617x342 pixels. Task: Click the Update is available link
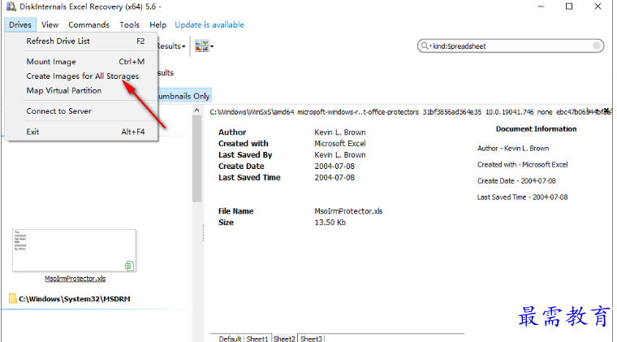[x=209, y=25]
